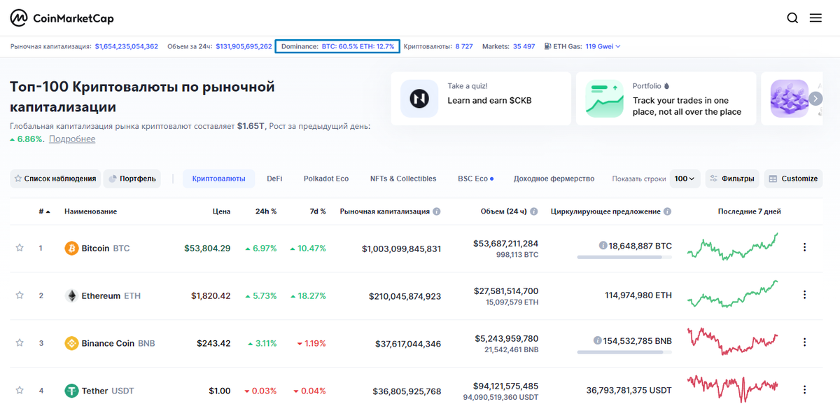The image size is (840, 411).
Task: Click cryptocurrencies count 8 727
Action: point(464,46)
